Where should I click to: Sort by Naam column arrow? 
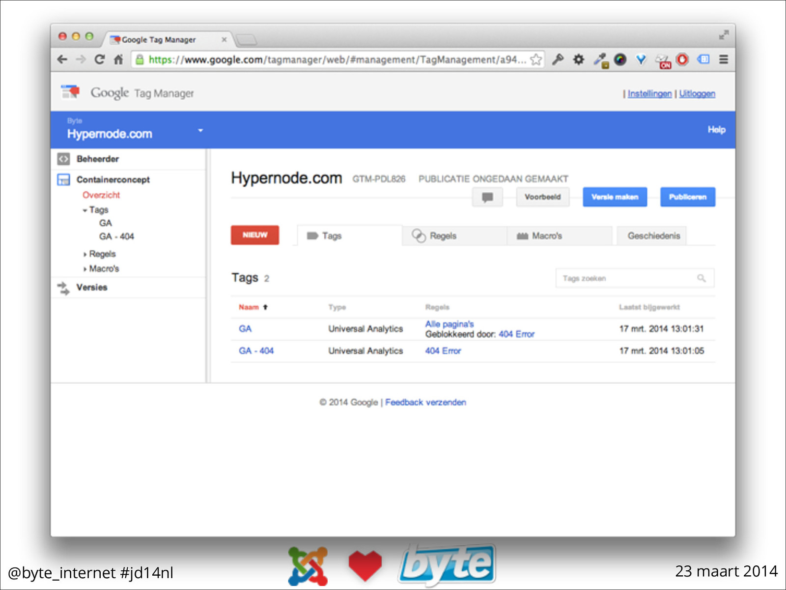coord(265,307)
